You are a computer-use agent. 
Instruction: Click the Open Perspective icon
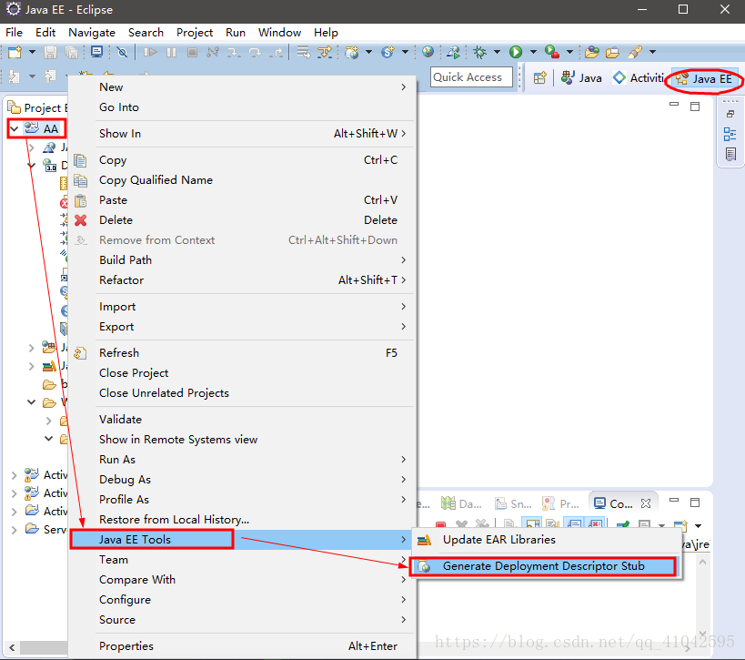[539, 77]
